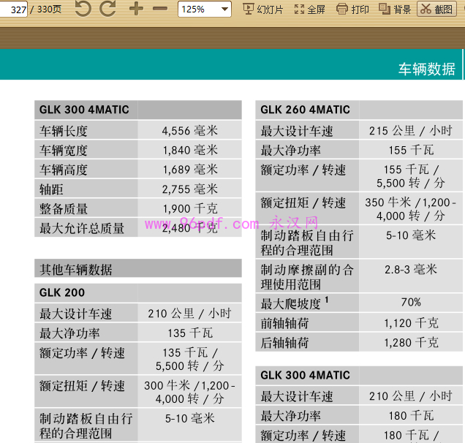Click the GLK 300 4MATIC dimensions table header
Image resolution: width=465 pixels, height=443 pixels.
138,110
